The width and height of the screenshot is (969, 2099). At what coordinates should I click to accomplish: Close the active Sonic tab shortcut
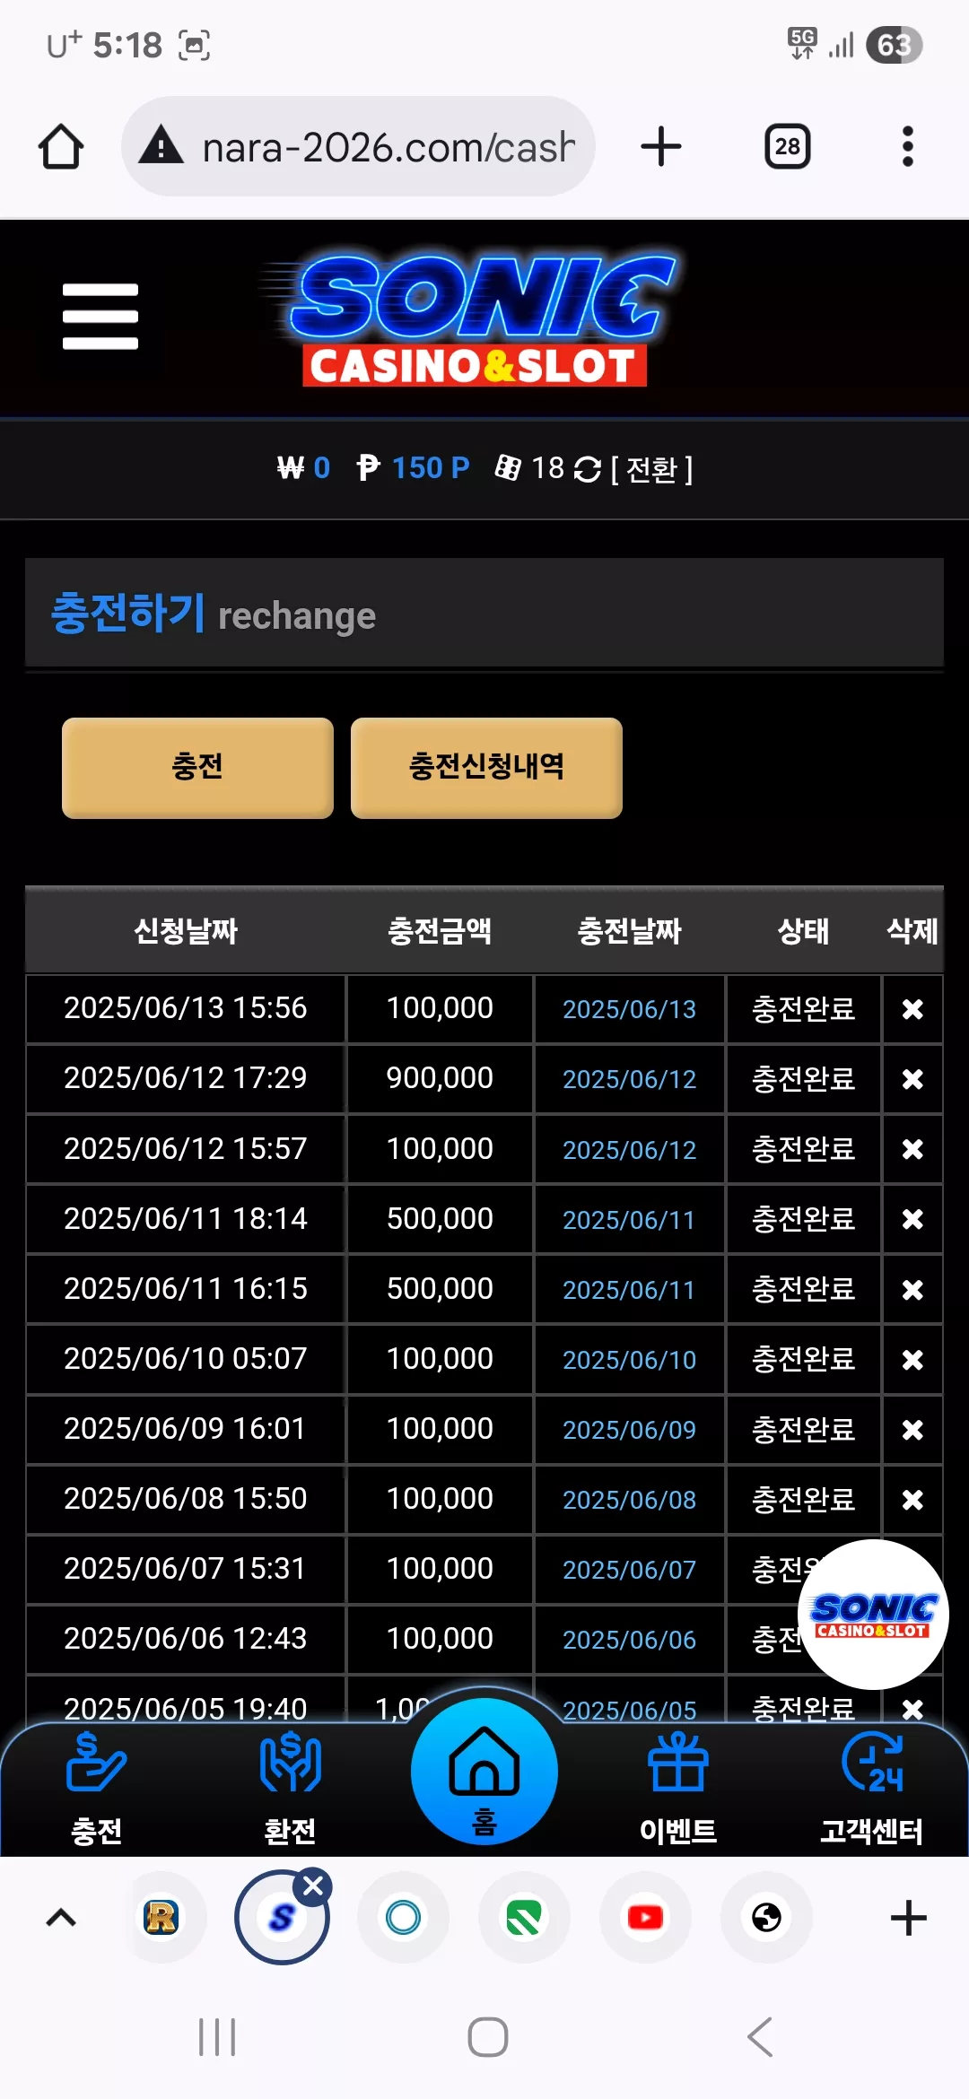(313, 1886)
